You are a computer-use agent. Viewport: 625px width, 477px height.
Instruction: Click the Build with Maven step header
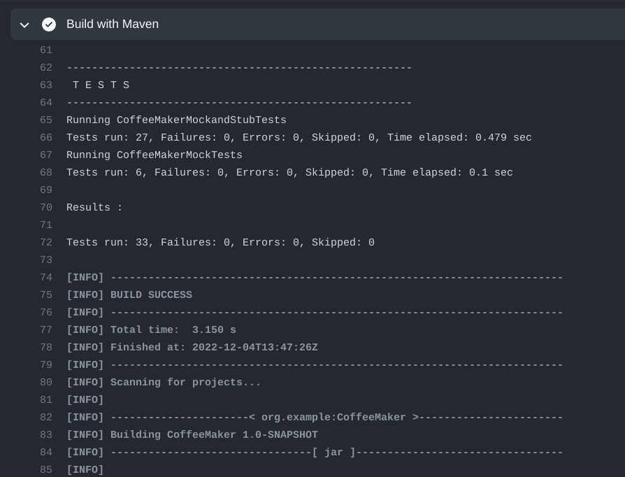point(113,24)
